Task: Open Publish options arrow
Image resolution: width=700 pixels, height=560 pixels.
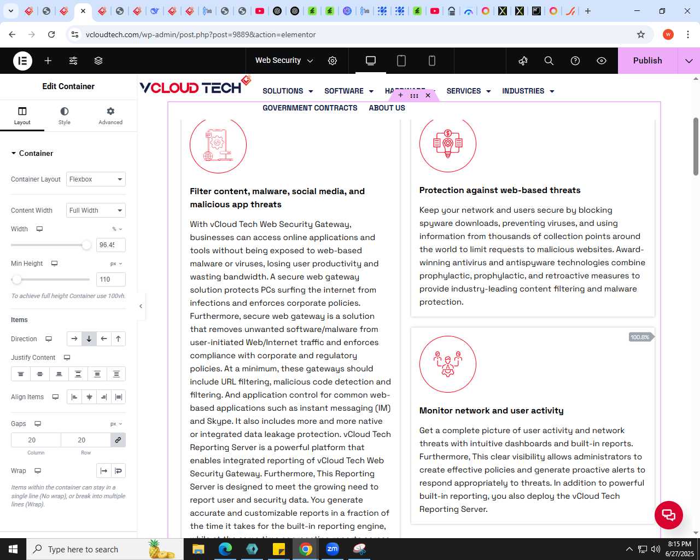Action: coord(689,61)
